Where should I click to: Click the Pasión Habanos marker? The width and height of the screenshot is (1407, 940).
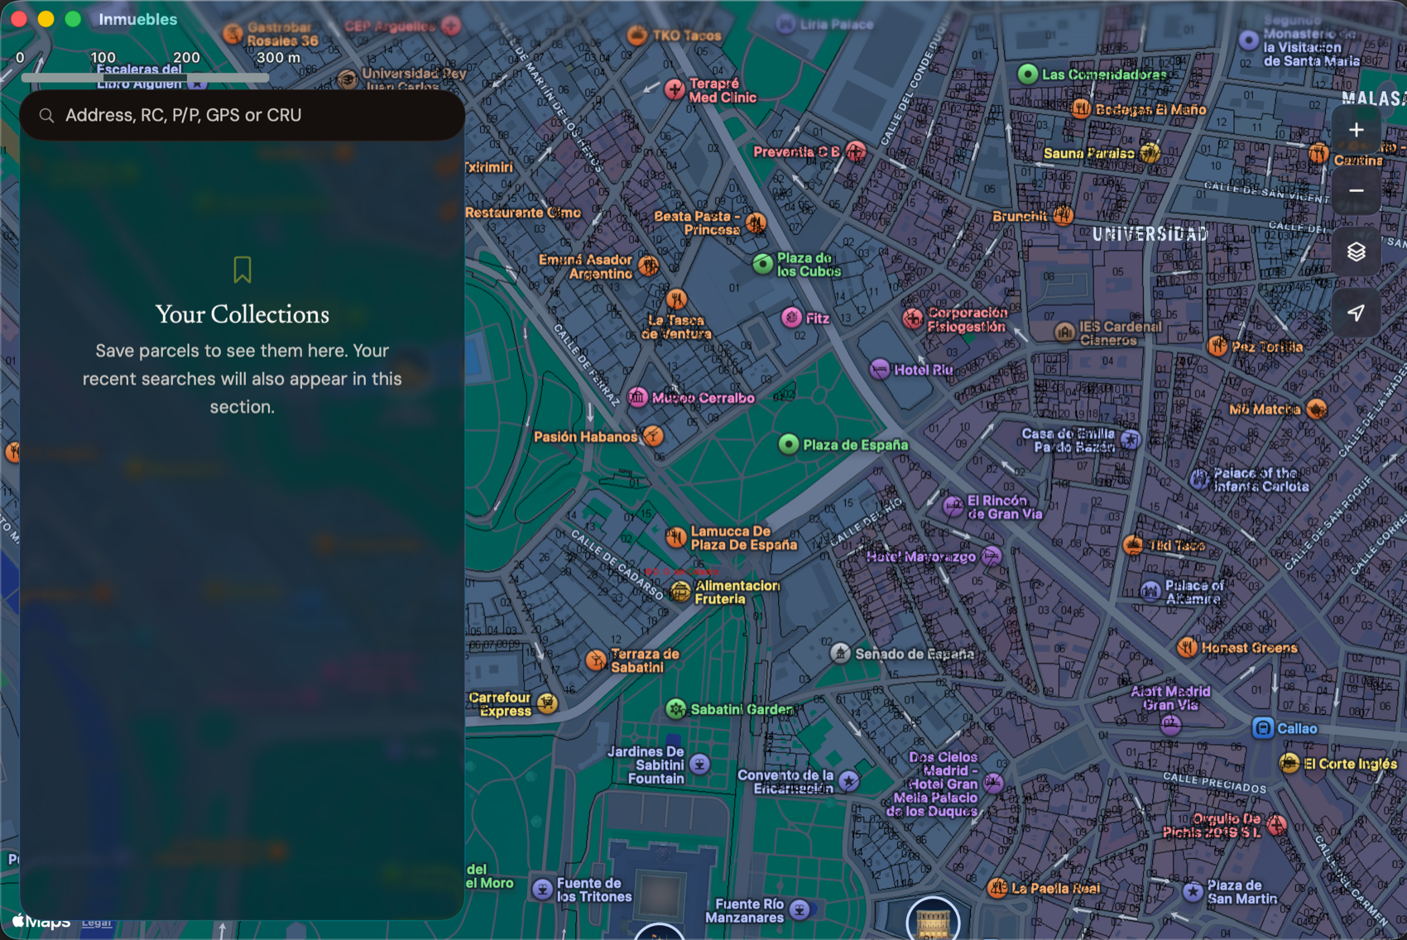(x=654, y=436)
